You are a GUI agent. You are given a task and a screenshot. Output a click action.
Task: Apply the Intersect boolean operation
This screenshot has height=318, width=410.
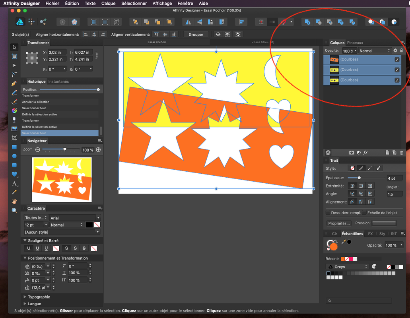330,22
